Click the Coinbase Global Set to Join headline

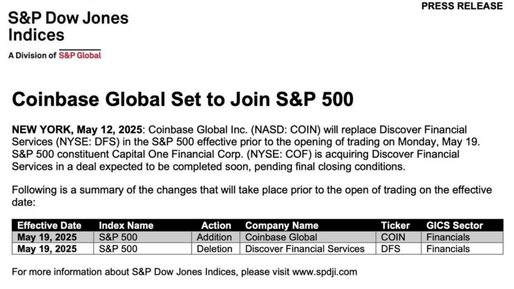click(183, 99)
